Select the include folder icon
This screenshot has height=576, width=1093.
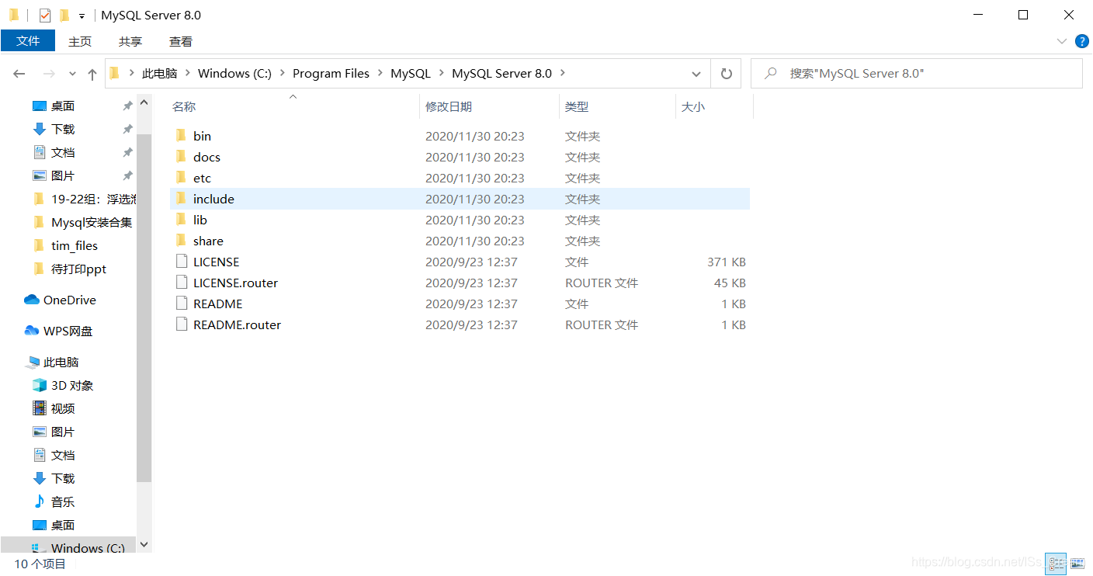pos(181,199)
